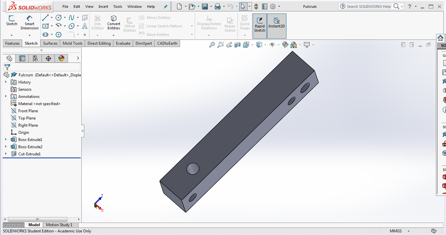Click the SOLIDWORKS Resources home icon
This screenshot has width=446, height=235.
[440, 38]
